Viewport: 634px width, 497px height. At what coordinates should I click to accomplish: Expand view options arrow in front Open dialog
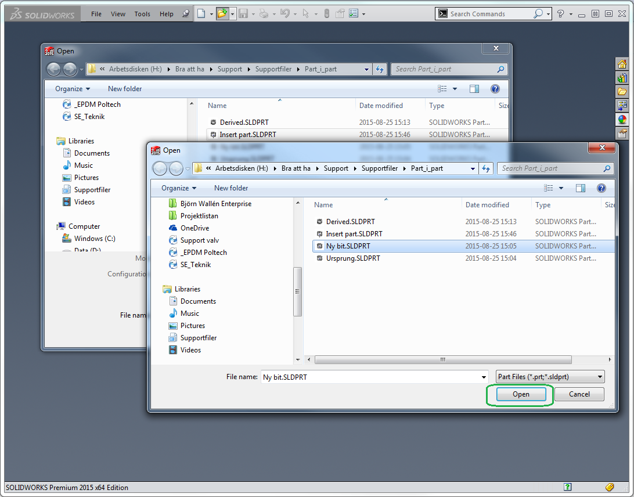561,188
